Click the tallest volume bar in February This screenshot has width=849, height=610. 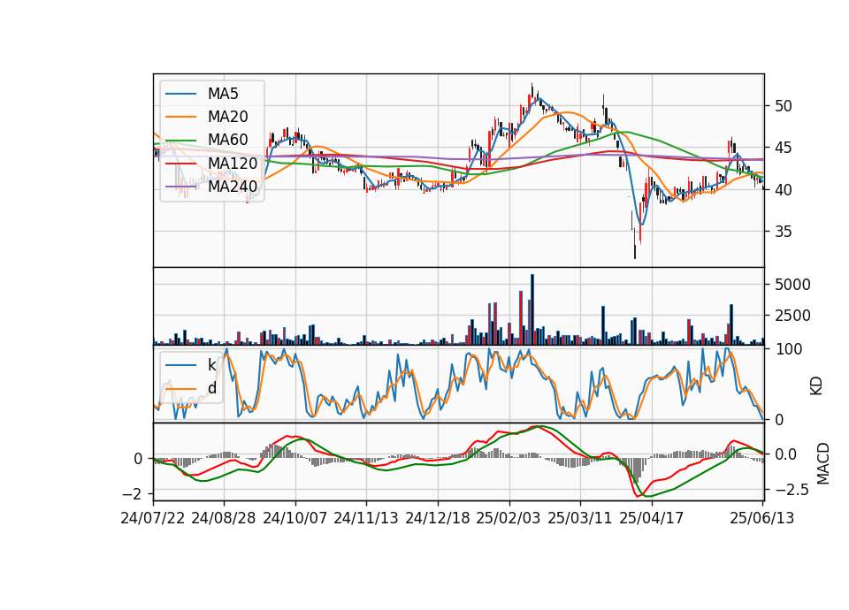pos(532,309)
